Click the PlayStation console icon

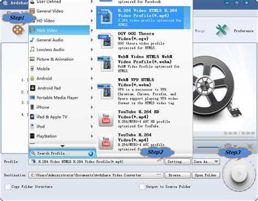coord(32,136)
